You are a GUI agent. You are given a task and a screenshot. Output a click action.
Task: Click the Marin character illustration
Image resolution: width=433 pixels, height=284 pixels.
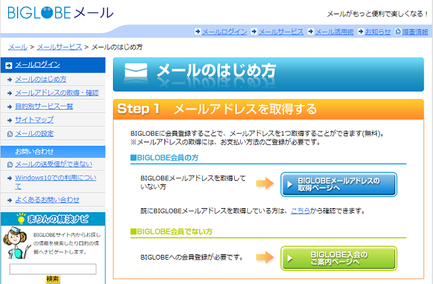tap(16, 243)
